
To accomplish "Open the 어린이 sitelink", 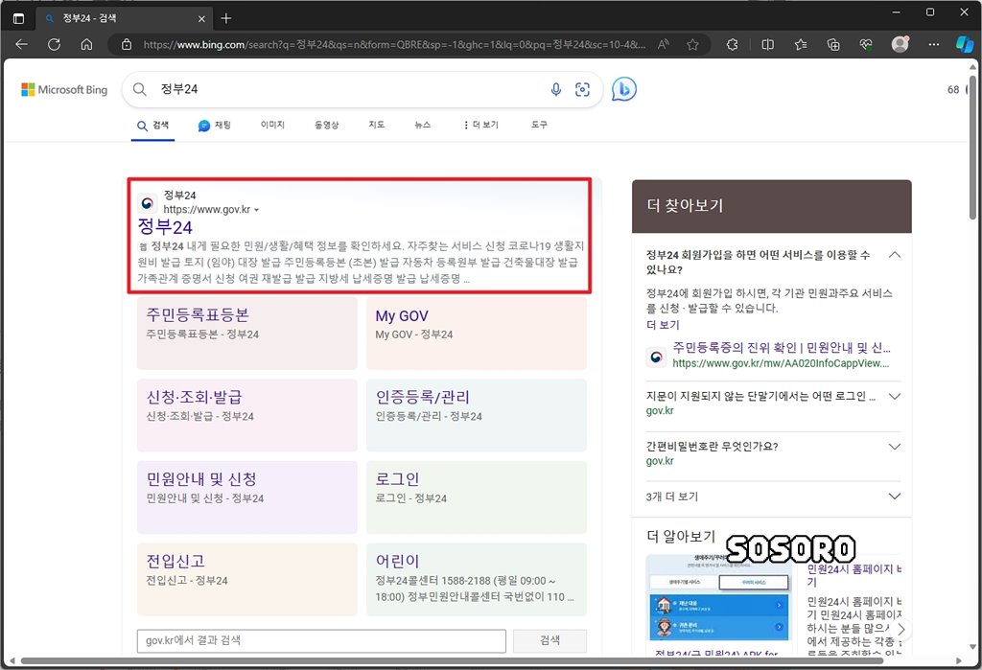I will coord(397,561).
